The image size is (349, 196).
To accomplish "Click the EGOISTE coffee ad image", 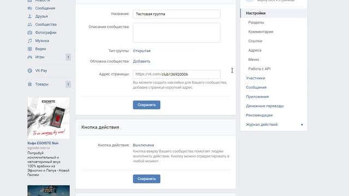I will [49, 118].
